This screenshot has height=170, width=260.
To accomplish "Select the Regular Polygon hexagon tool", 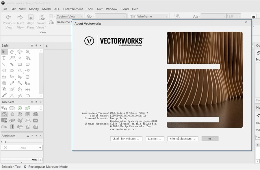I will pyautogui.click(x=27, y=77).
